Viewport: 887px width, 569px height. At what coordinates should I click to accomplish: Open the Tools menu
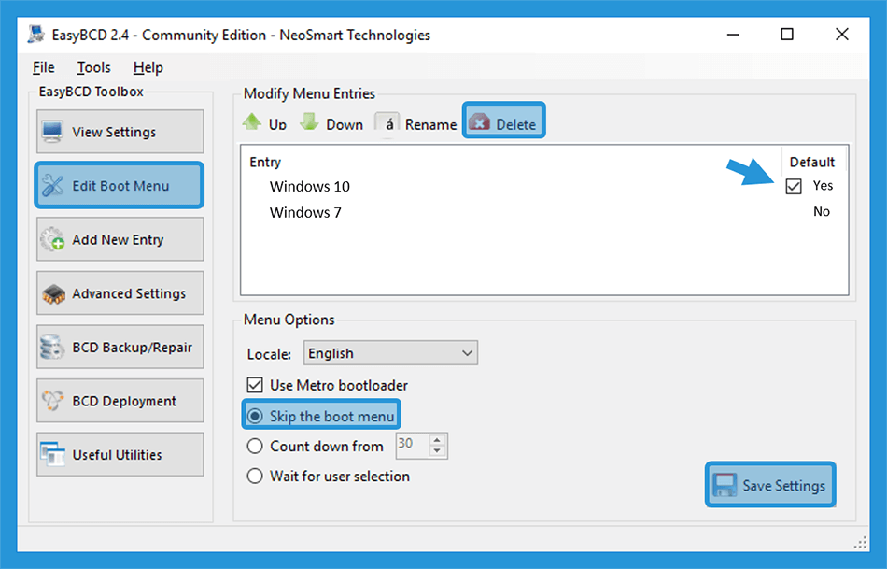[94, 67]
